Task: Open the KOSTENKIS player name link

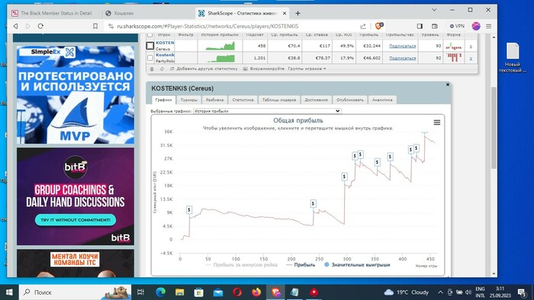Action: [x=165, y=43]
